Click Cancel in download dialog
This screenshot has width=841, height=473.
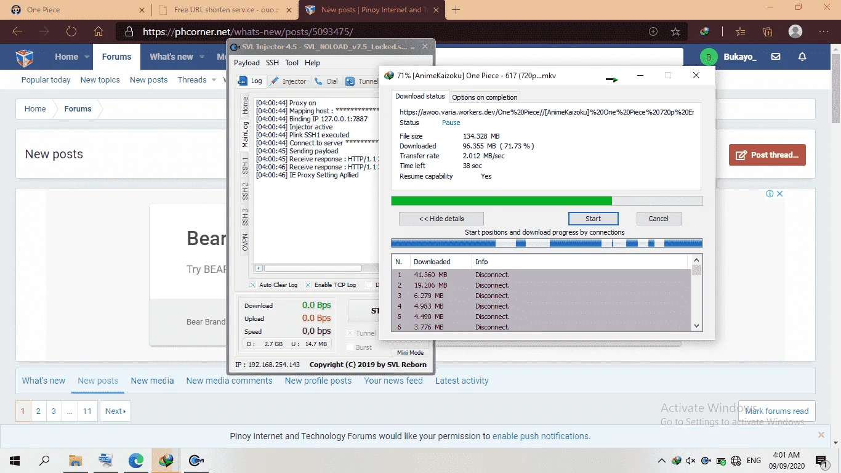[x=658, y=219]
